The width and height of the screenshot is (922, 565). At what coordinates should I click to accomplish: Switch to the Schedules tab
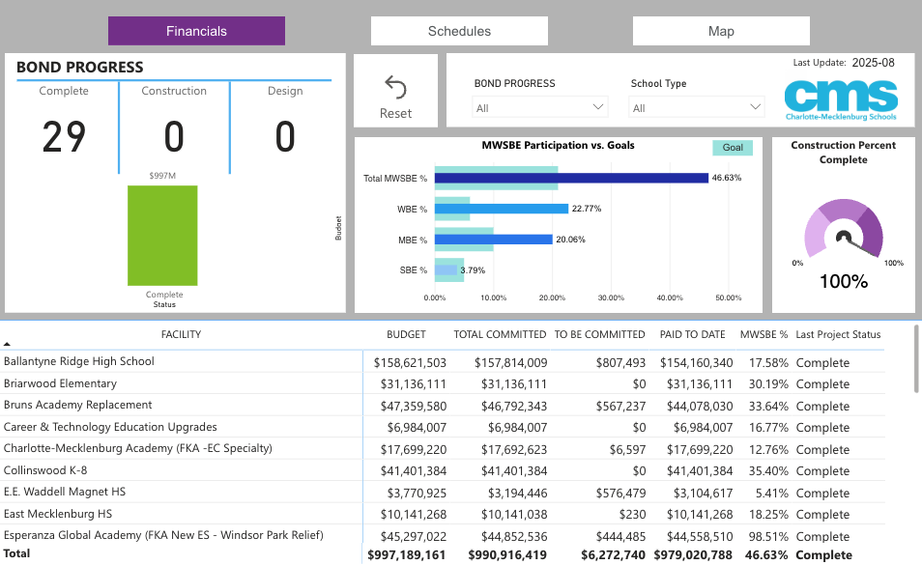pyautogui.click(x=459, y=31)
